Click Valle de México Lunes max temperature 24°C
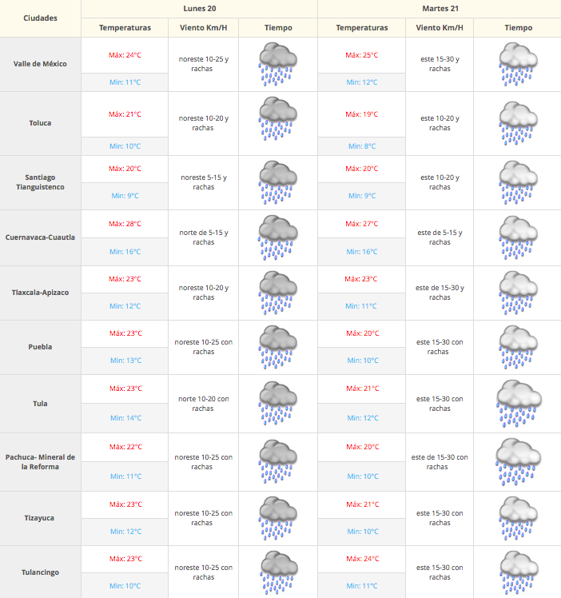Viewport: 561px width, 598px height. click(x=125, y=55)
